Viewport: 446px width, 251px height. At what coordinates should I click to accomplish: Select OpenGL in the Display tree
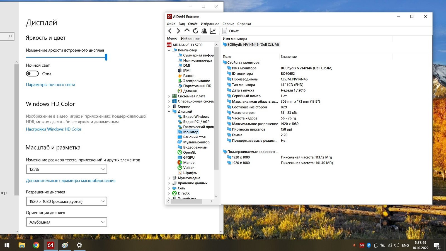point(186,152)
